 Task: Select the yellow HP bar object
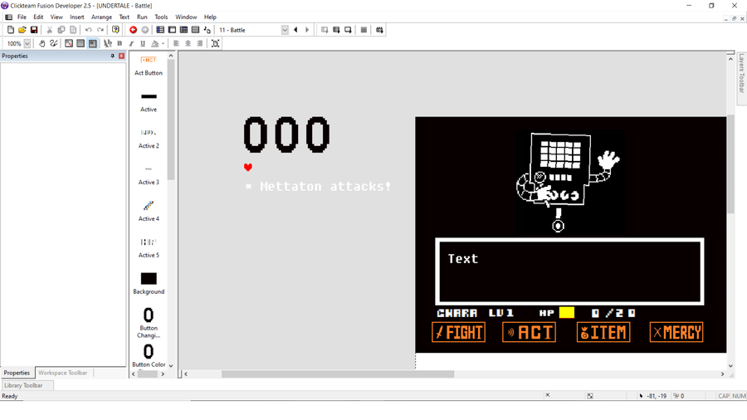pyautogui.click(x=566, y=312)
